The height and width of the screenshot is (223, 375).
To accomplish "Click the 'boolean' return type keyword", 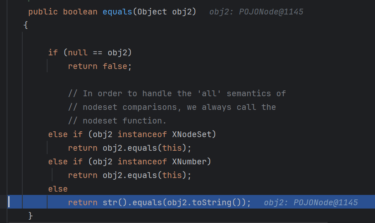I will tap(80, 12).
